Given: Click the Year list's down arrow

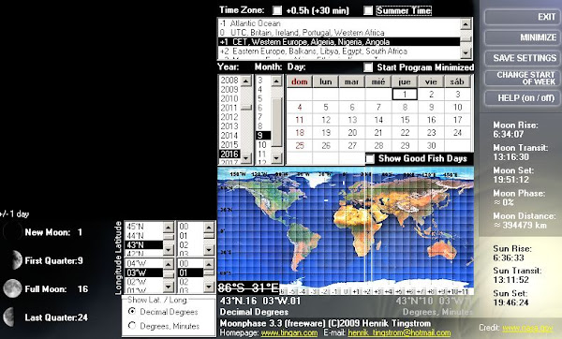Looking at the screenshot, I should (246, 158).
